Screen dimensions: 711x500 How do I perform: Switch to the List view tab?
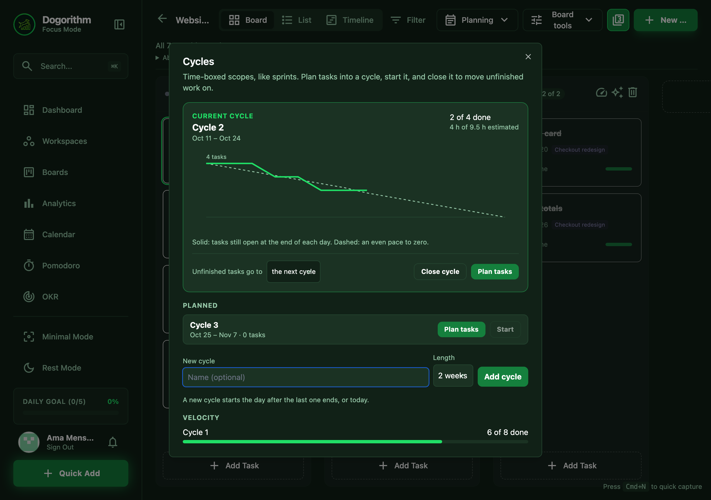tap(297, 20)
